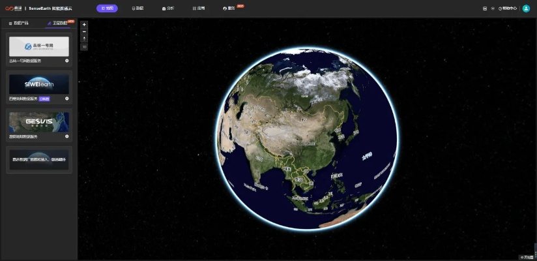The height and width of the screenshot is (261, 537).
Task: Add the Jilin-1 data service with its round button
Action: pyautogui.click(x=67, y=61)
